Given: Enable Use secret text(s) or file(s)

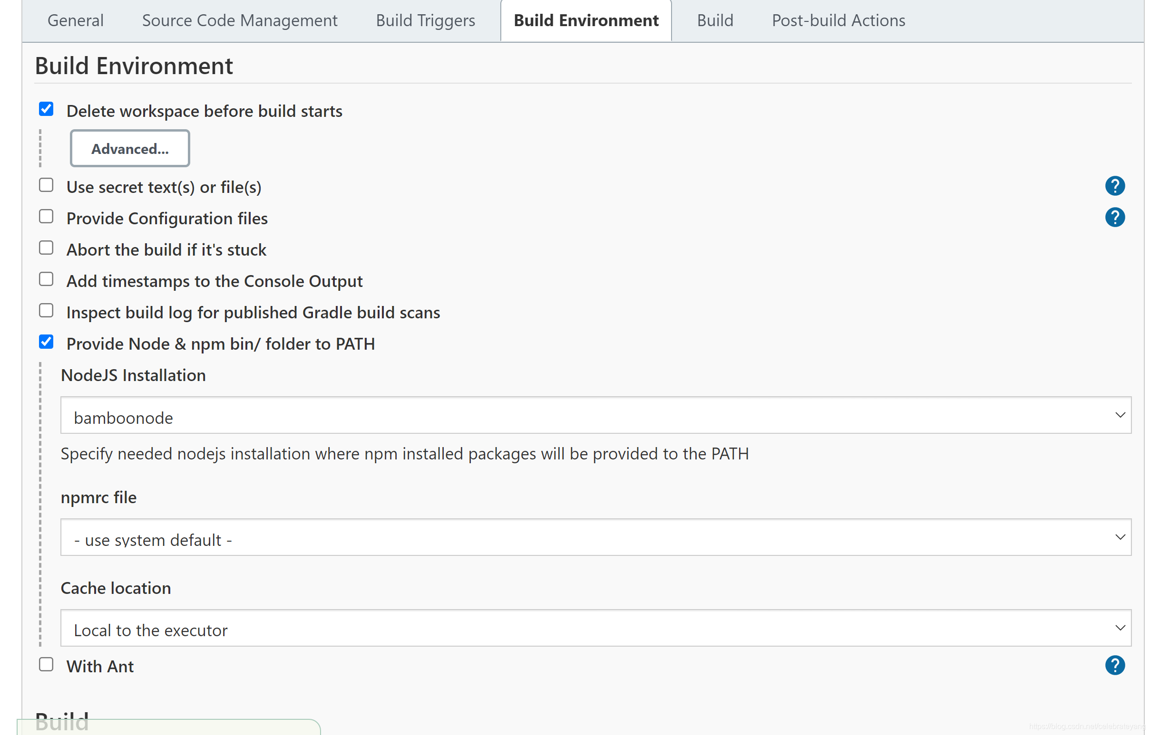Looking at the screenshot, I should (x=46, y=185).
